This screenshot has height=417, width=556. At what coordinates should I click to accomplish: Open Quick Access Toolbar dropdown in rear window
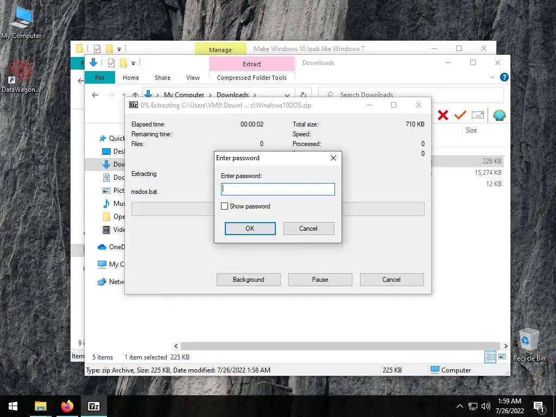[x=119, y=49]
